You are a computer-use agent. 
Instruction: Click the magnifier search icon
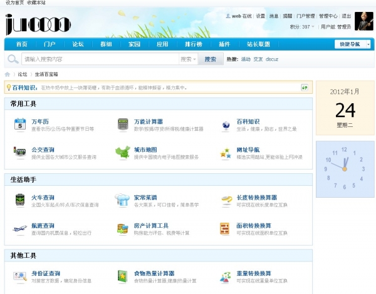pyautogui.click(x=13, y=59)
